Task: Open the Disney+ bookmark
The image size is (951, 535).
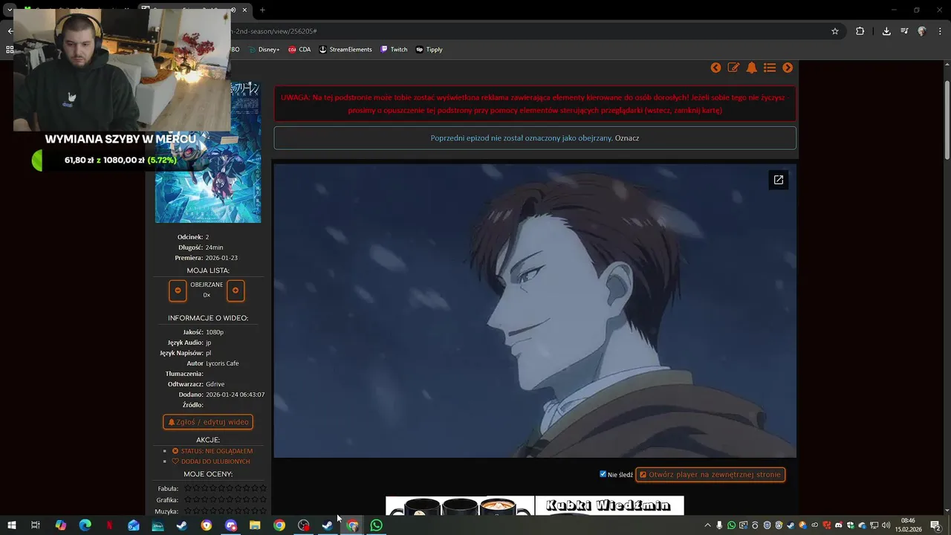Action: pyautogui.click(x=264, y=50)
